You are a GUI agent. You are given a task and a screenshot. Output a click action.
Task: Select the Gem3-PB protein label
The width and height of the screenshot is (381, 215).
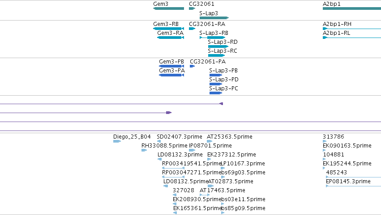click(171, 62)
